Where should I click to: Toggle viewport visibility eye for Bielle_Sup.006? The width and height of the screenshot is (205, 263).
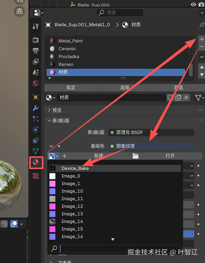pos(193,5)
